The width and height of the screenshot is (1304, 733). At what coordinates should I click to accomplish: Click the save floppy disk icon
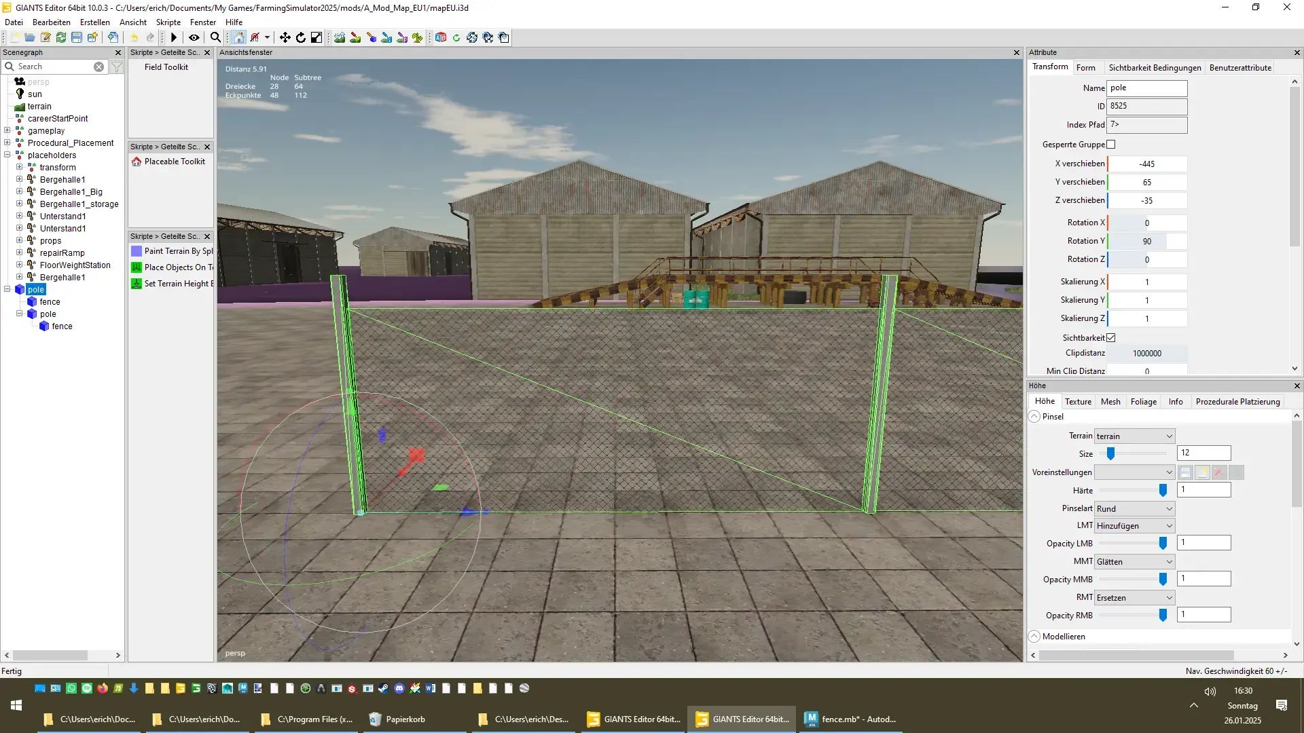tap(77, 38)
